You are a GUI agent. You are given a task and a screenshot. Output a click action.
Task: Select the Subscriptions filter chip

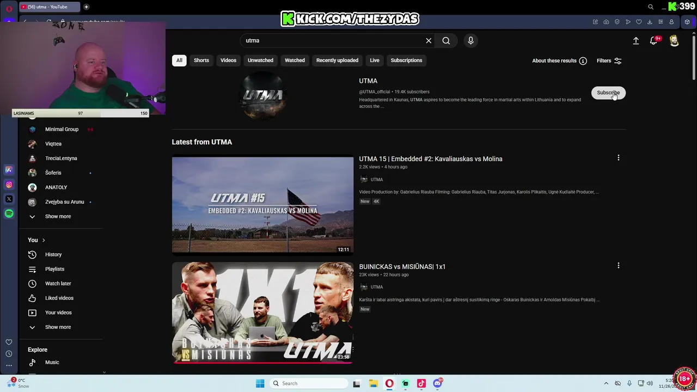(x=406, y=60)
